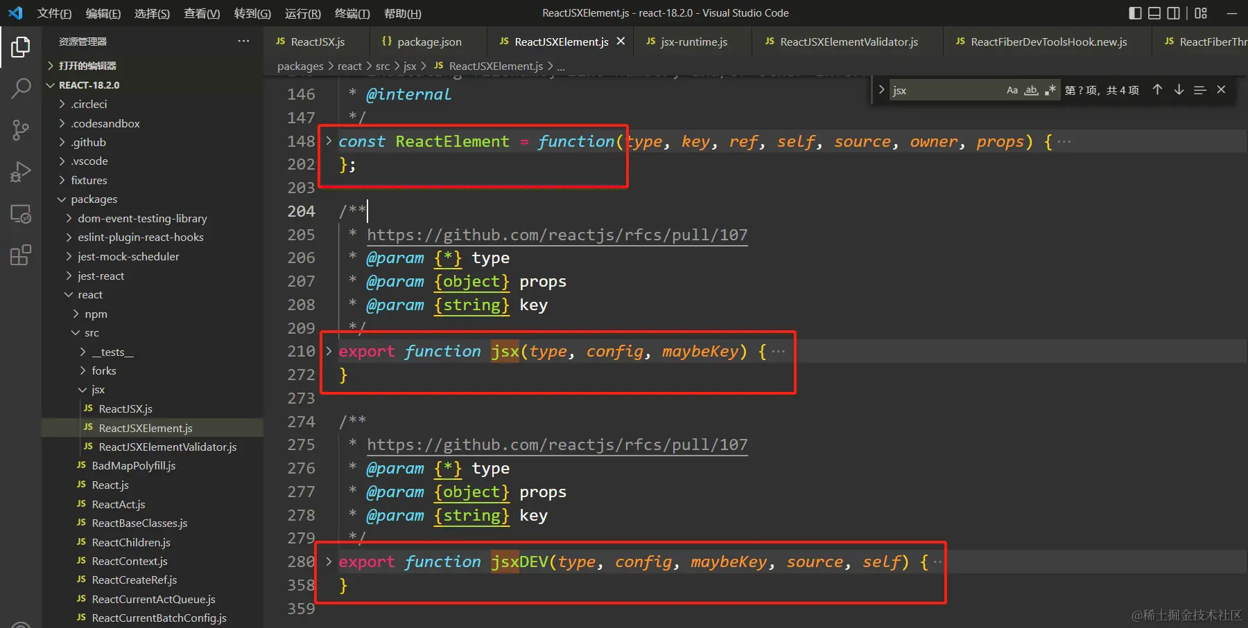This screenshot has width=1248, height=628.
Task: Toggle primary sidebar layout icon
Action: (1135, 13)
